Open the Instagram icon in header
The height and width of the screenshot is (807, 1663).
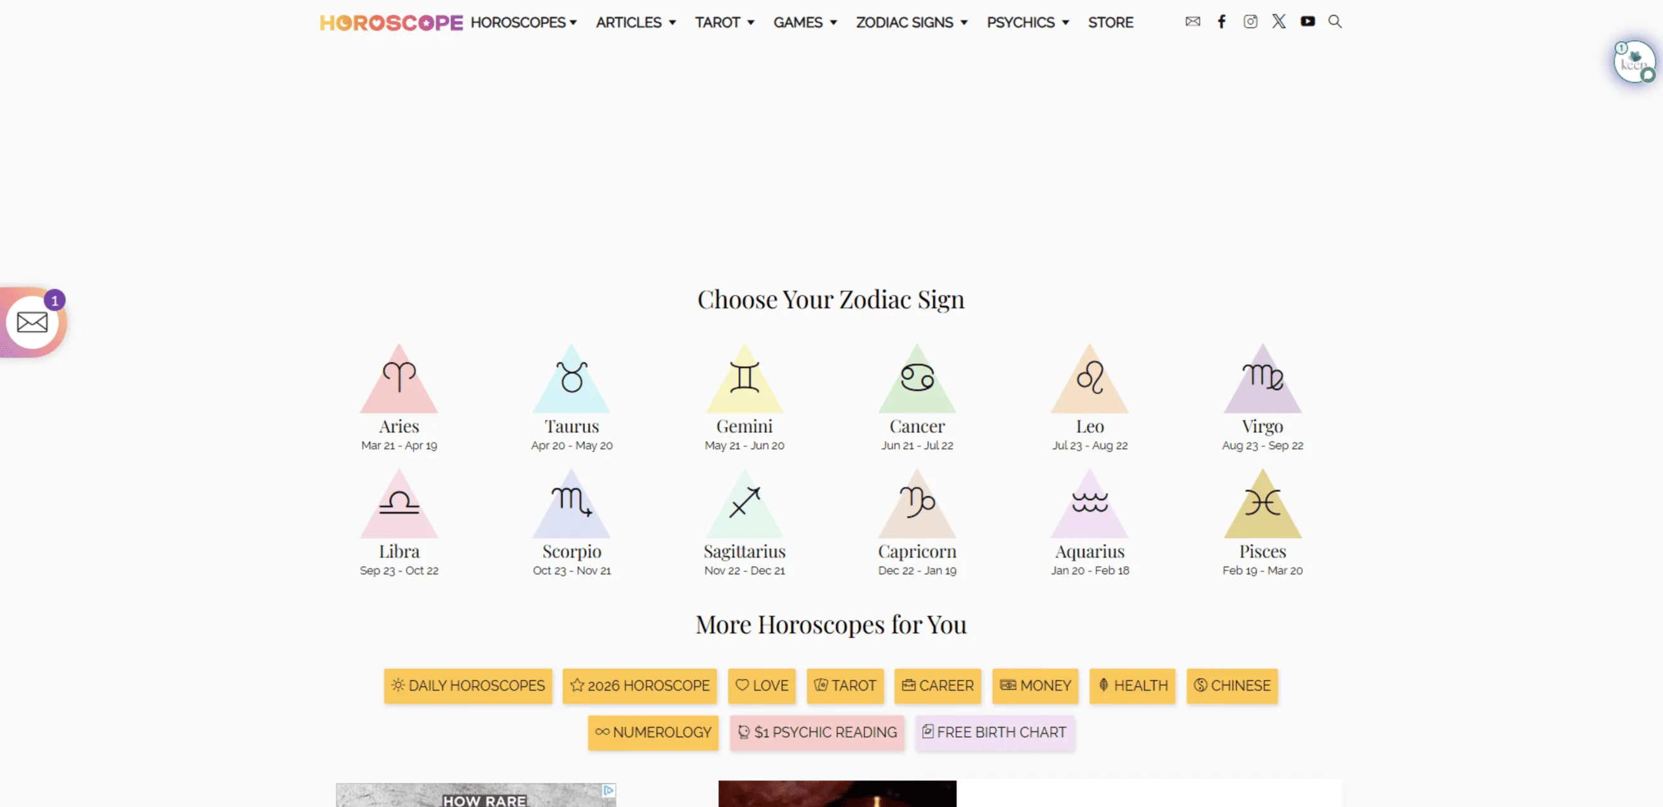[1250, 22]
